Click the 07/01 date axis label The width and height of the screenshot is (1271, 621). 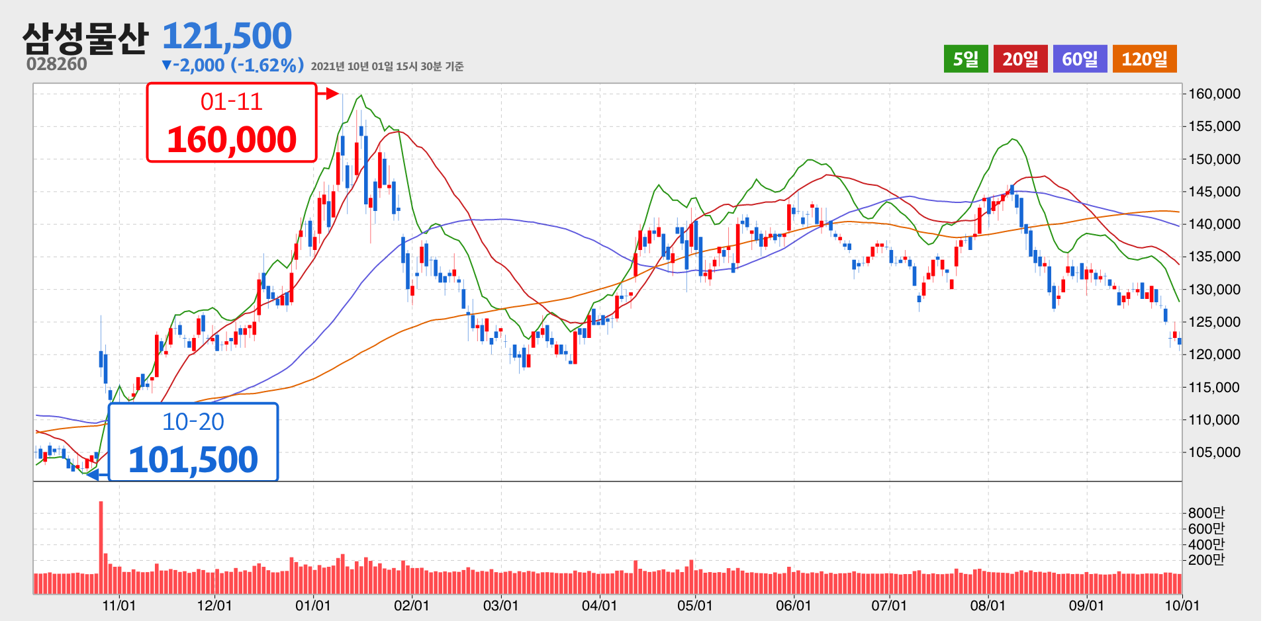click(889, 605)
